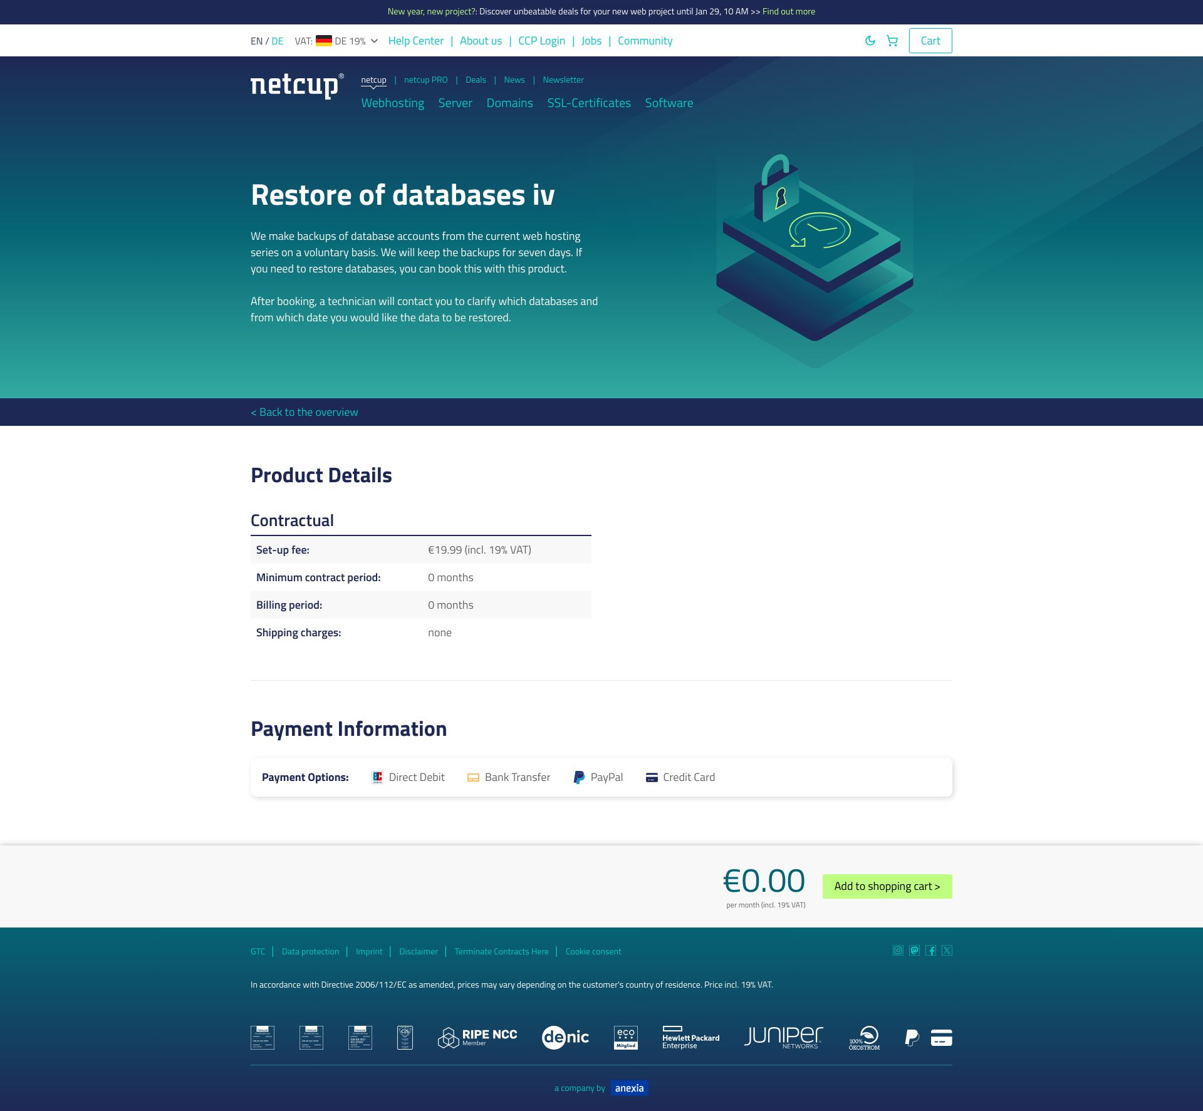Open the GTC footer link

pyautogui.click(x=258, y=951)
